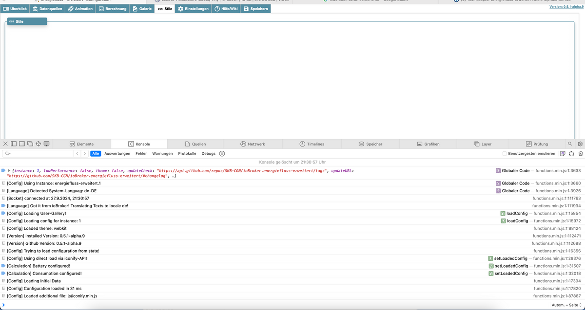Open source link functions.min.js:1:87887

point(557,296)
